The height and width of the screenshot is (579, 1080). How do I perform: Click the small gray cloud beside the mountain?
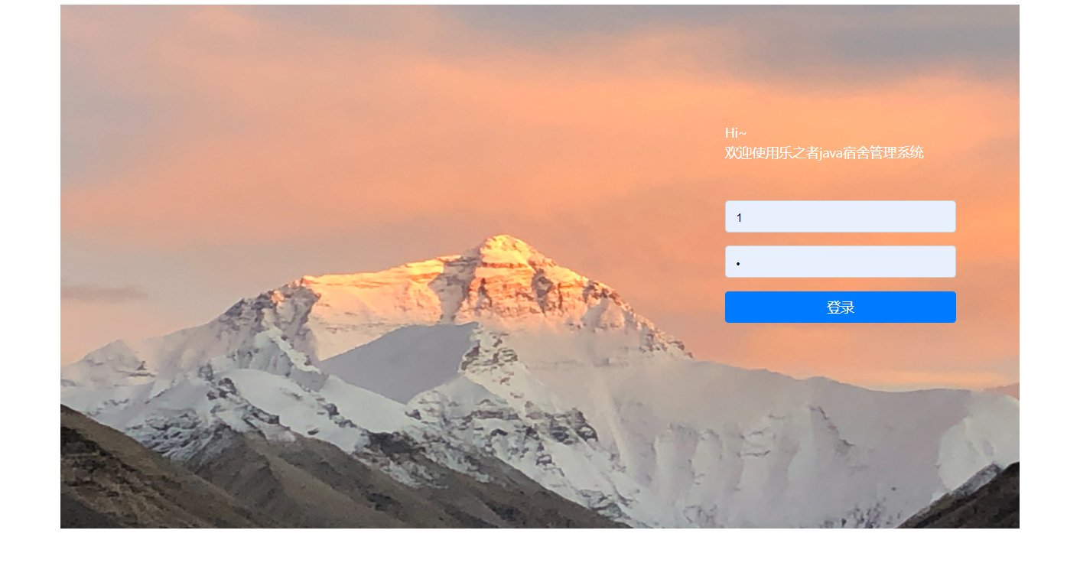(x=104, y=293)
